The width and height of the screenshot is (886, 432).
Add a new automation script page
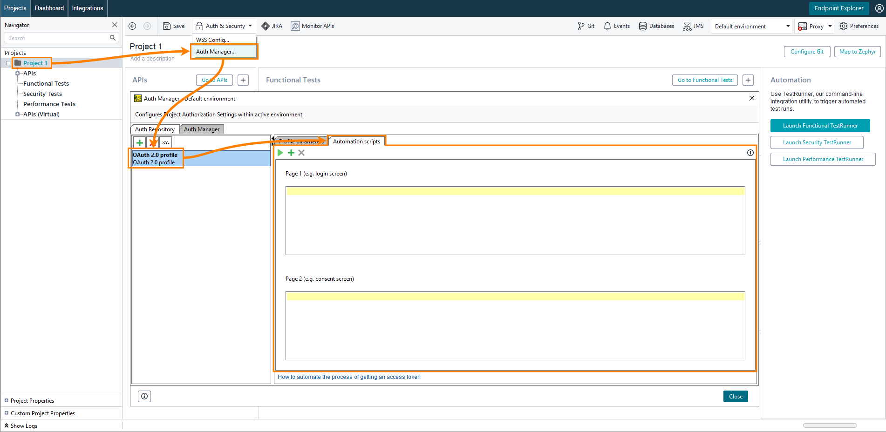[x=291, y=152]
